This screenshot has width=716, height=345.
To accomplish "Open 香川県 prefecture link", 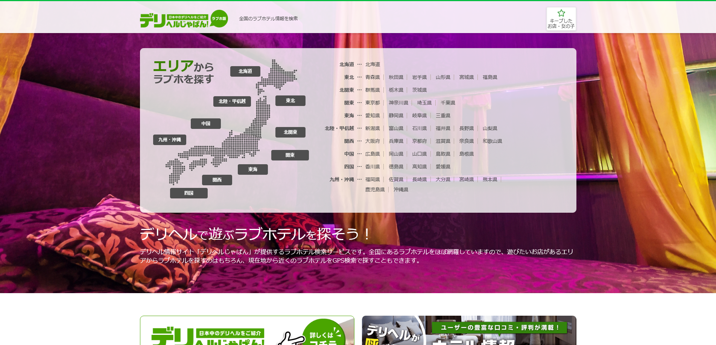I will 372,167.
